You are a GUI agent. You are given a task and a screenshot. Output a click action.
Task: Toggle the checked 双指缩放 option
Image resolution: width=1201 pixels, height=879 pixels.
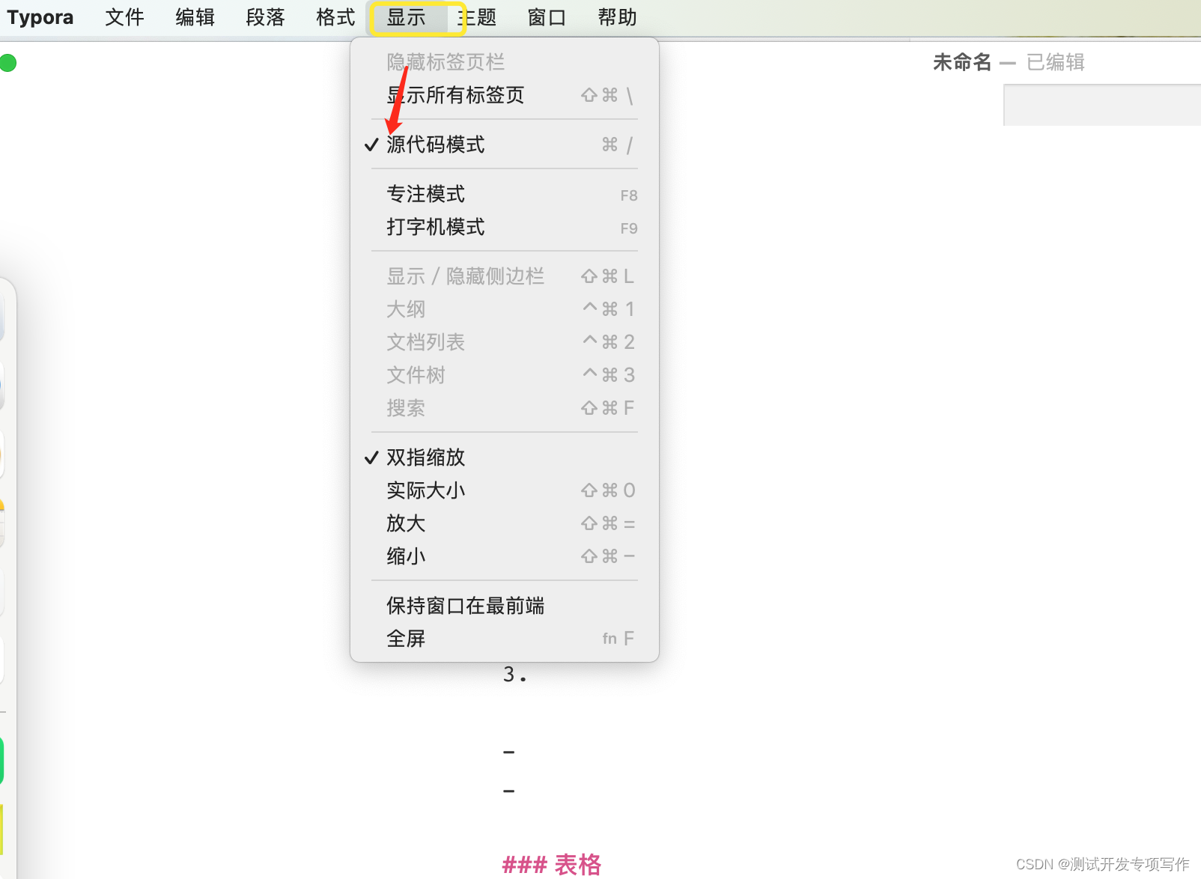[x=505, y=457]
